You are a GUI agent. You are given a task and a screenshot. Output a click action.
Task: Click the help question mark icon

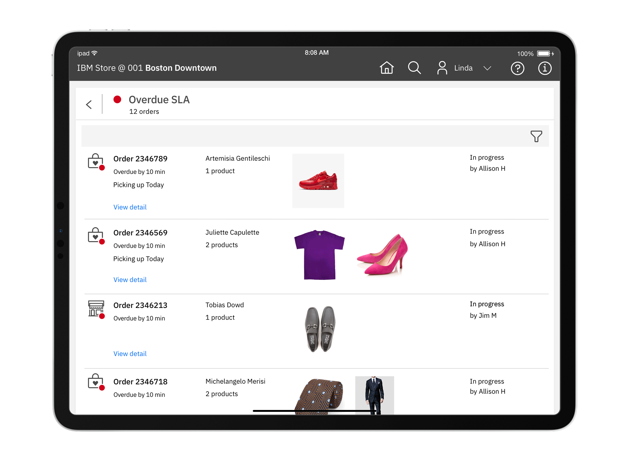click(x=517, y=68)
